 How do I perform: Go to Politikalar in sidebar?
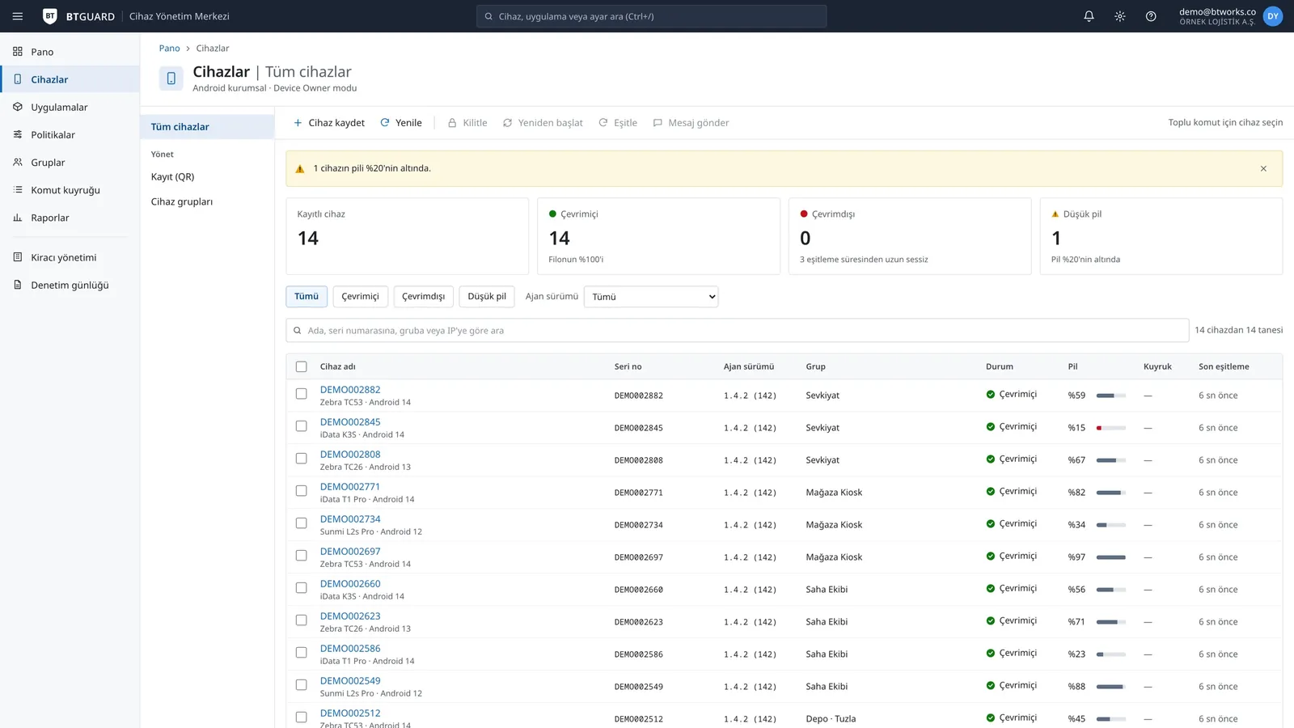[70, 134]
